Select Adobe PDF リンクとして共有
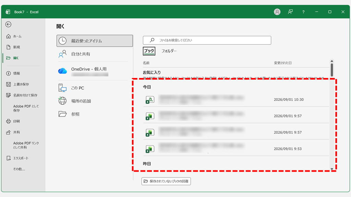 coord(26,145)
